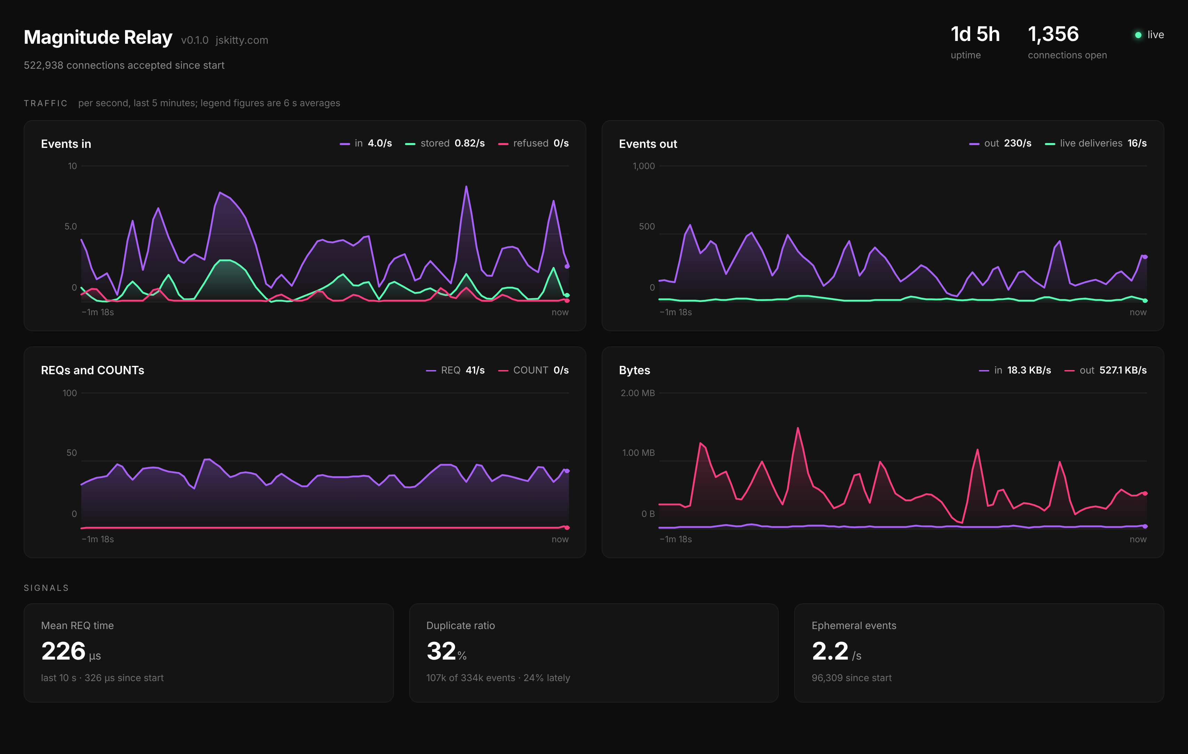Click the purple 'in' legend swatch in Events in
The image size is (1188, 754).
coord(345,144)
